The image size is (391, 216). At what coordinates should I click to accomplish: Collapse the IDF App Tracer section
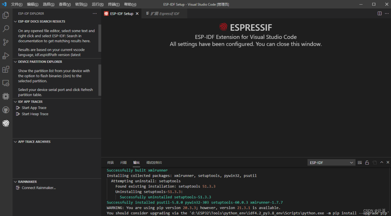tap(15, 102)
